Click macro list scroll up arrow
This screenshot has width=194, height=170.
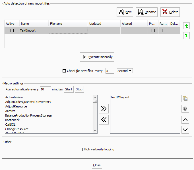(x=95, y=98)
